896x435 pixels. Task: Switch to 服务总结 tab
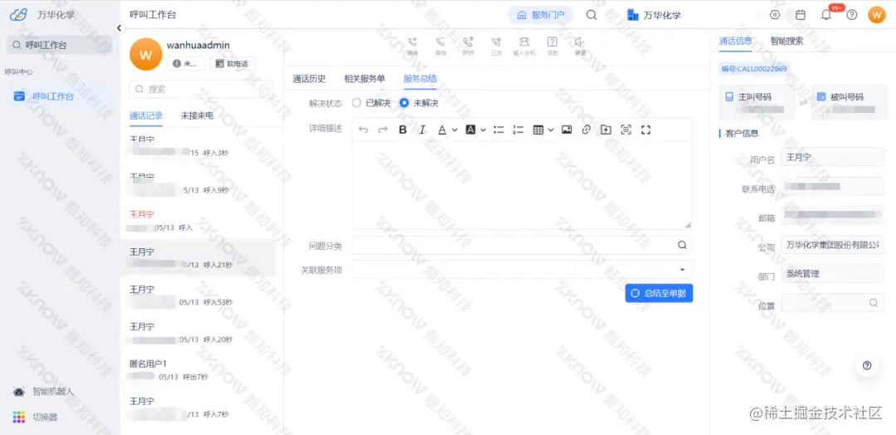pos(420,79)
